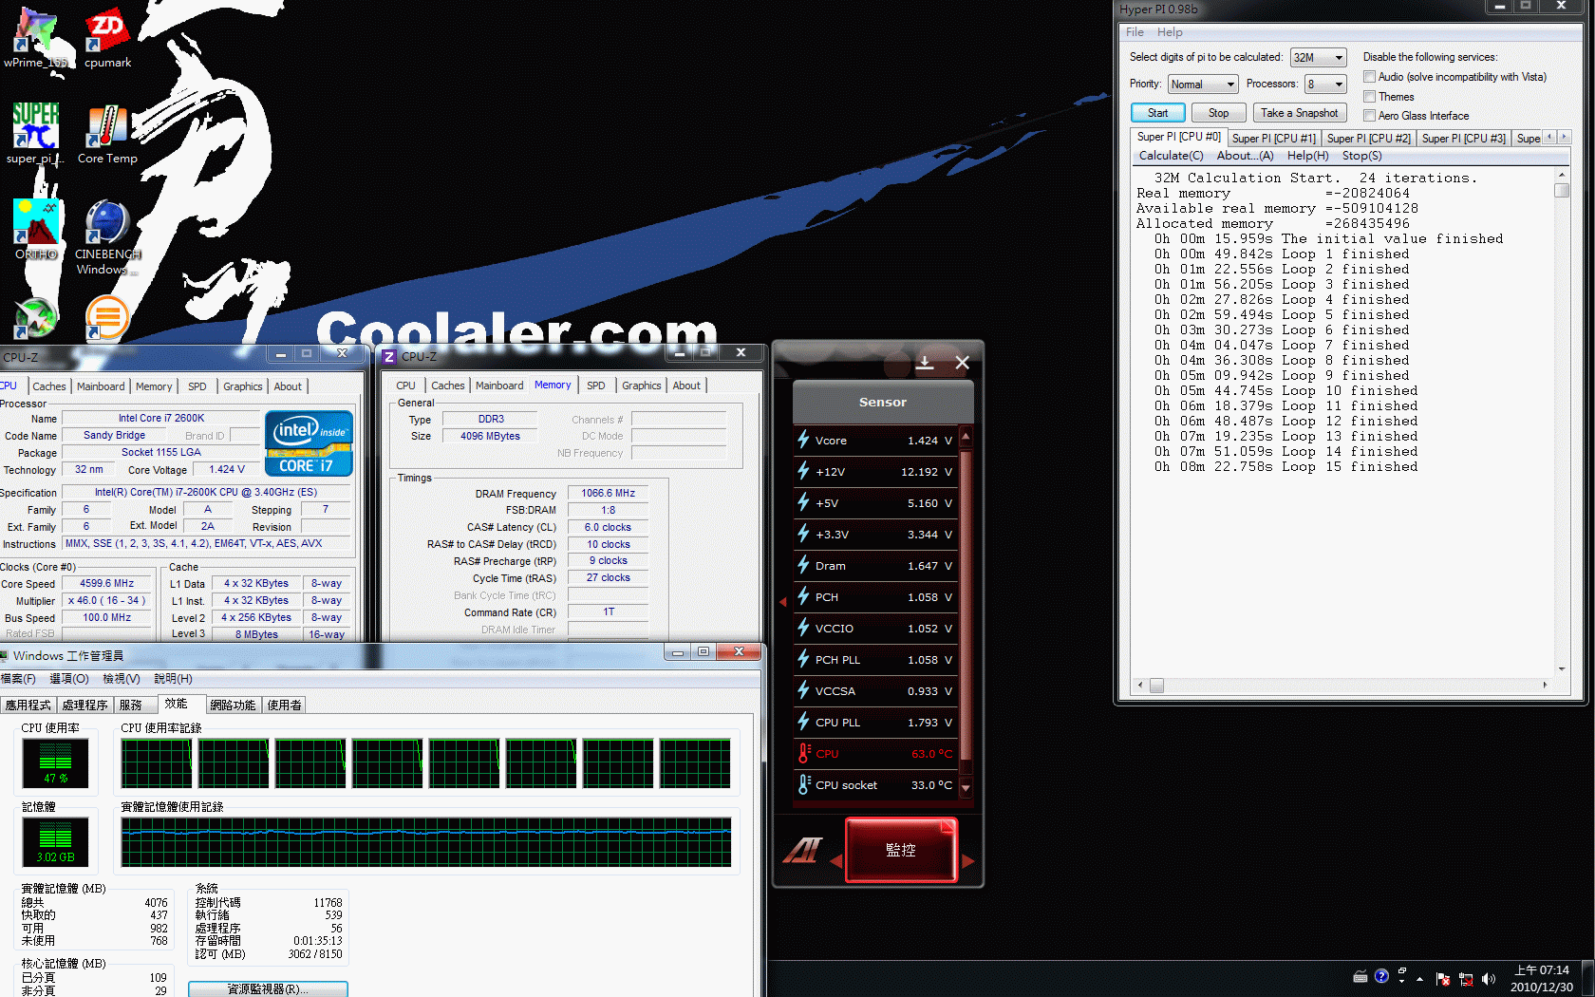Click 資源監視器(R) button in Task Manager
Image resolution: width=1595 pixels, height=997 pixels.
coord(268,989)
